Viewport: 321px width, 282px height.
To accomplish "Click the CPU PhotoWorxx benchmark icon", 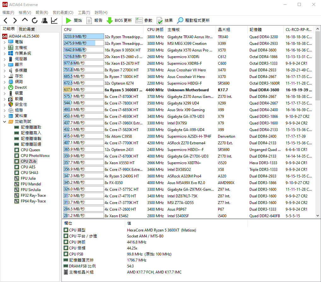I will click(17, 156).
